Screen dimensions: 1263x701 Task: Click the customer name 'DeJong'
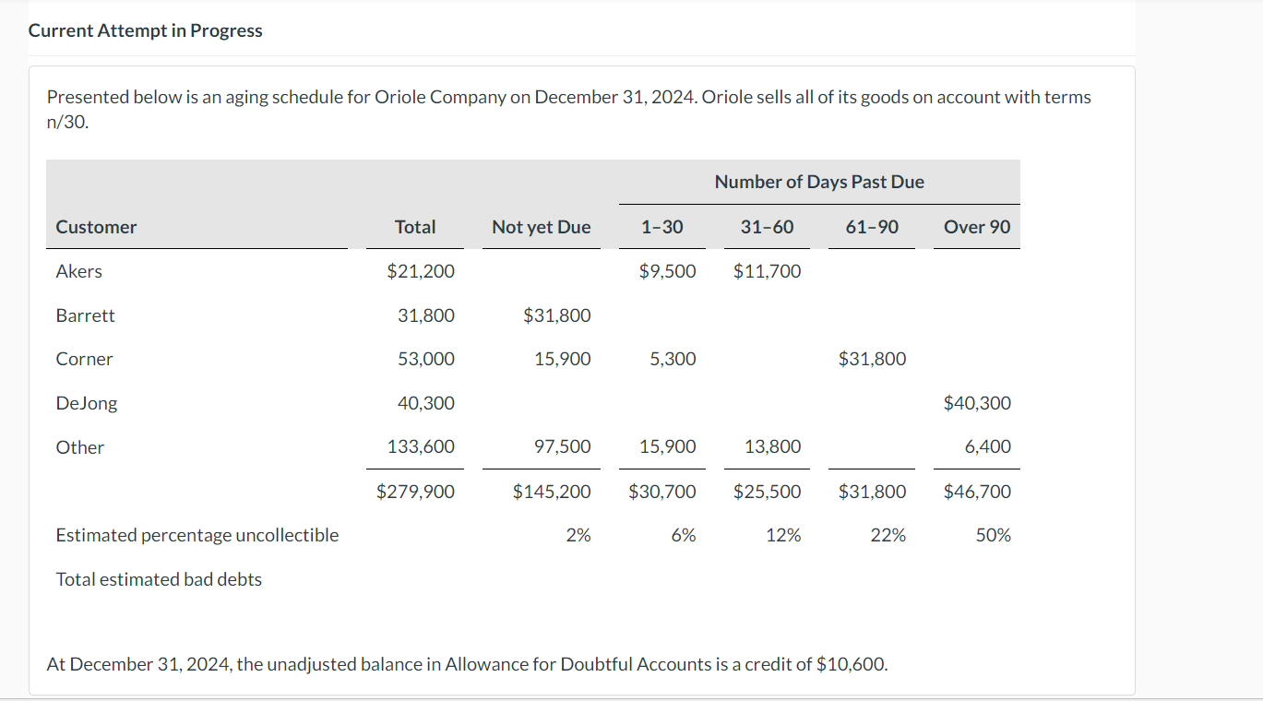point(87,403)
